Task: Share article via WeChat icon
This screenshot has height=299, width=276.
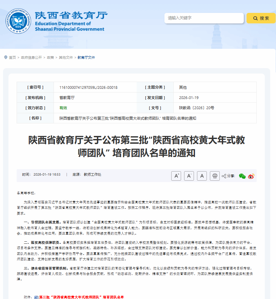Action: pyautogui.click(x=242, y=176)
